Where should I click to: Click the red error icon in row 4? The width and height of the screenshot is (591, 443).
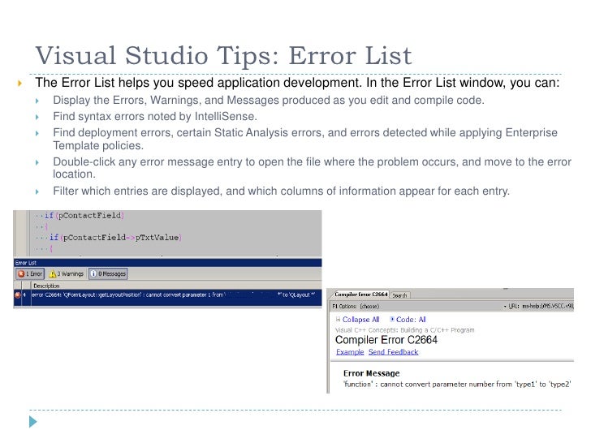pos(17,295)
